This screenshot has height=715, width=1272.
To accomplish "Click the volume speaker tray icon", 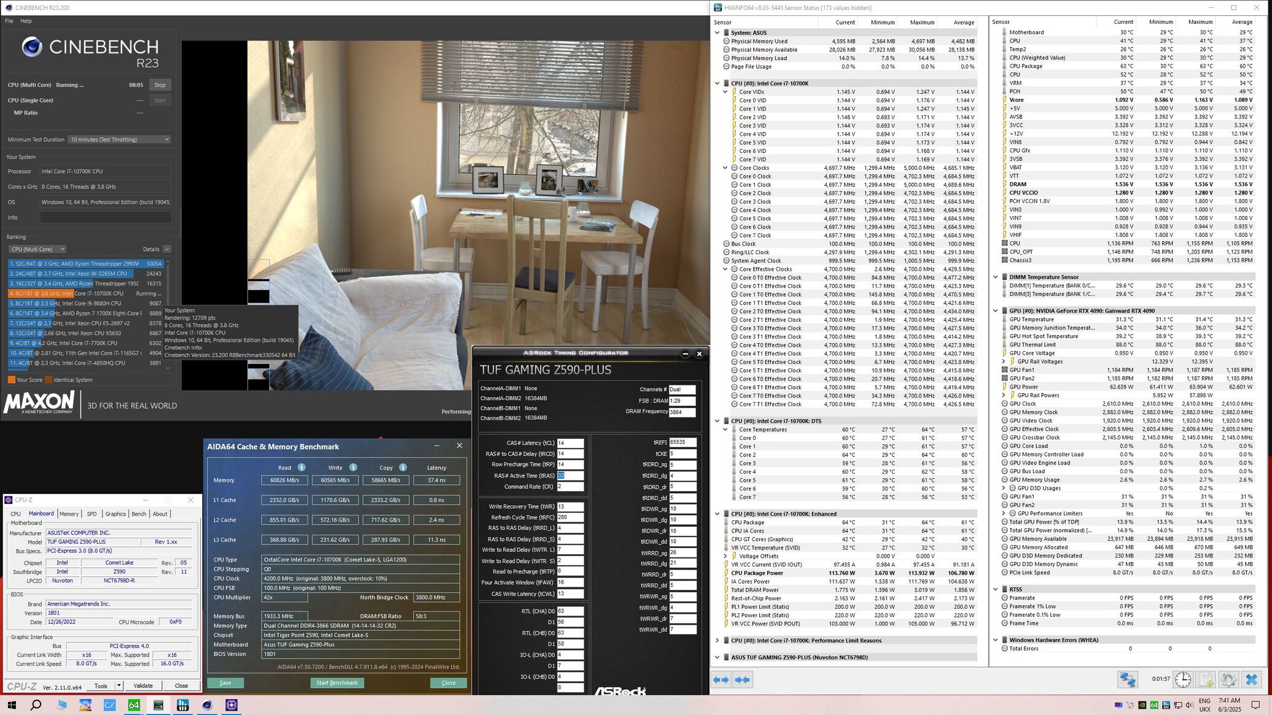I will pyautogui.click(x=1189, y=705).
